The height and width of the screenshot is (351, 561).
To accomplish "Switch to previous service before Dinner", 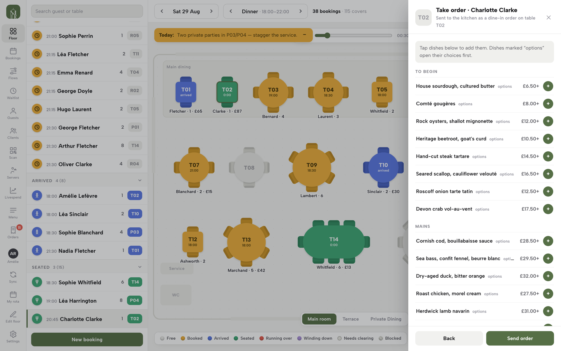I will point(231,11).
